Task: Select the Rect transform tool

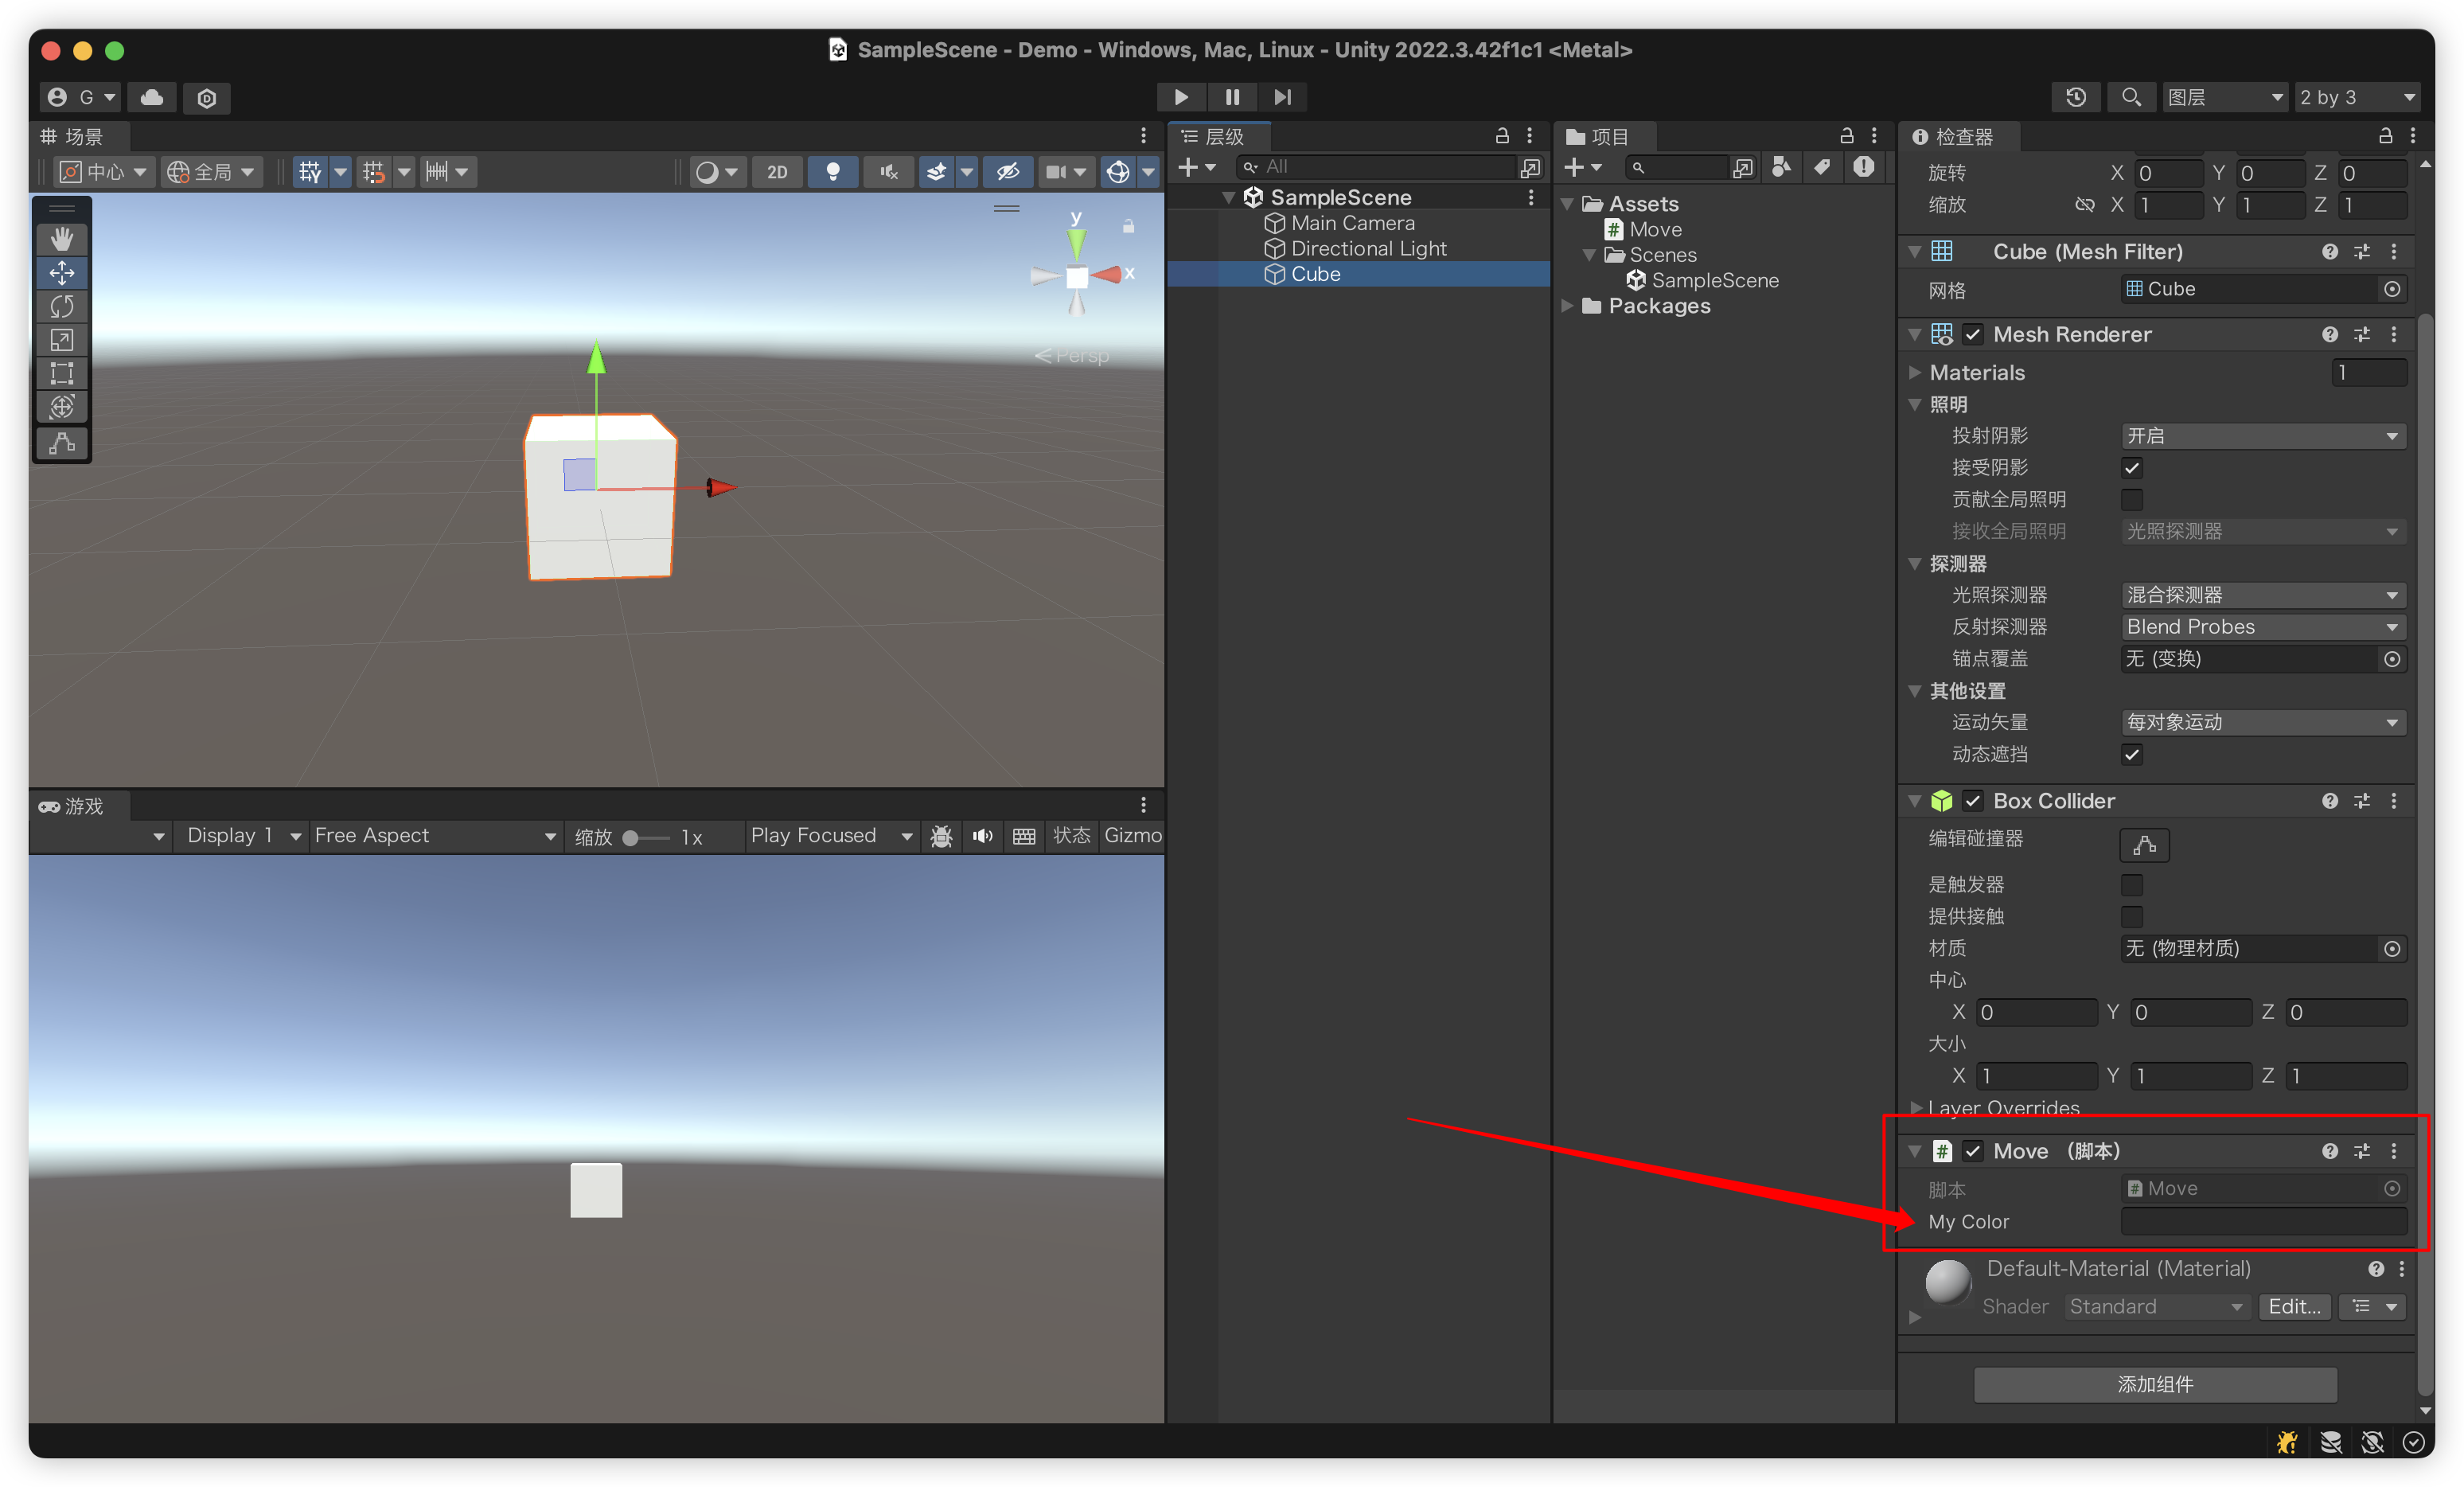Action: click(62, 373)
